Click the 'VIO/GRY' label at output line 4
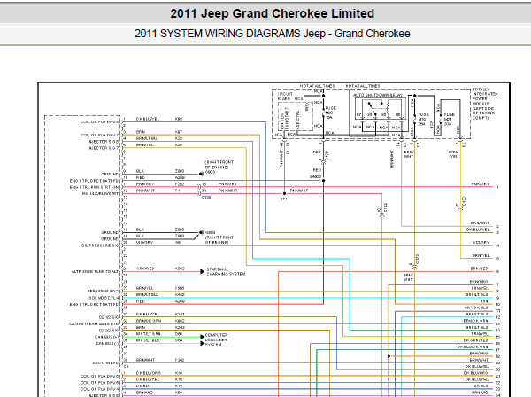Image resolution: width=531 pixels, height=397 pixels. pos(481,243)
